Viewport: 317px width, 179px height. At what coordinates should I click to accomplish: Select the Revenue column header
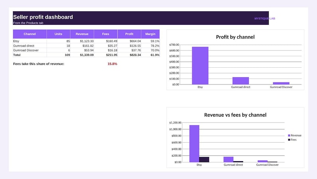coord(82,34)
